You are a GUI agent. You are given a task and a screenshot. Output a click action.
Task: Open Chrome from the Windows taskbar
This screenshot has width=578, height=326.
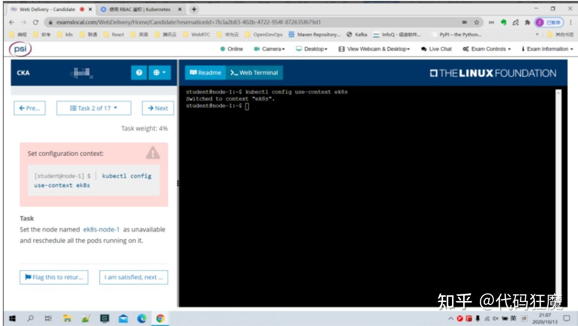tap(160, 318)
